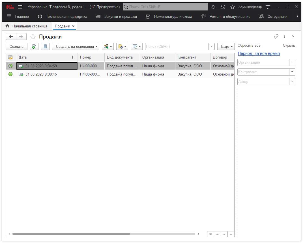Click the Поиск (Ctrl+F) list search field
303x243 pixels.
pyautogui.click(x=177, y=47)
